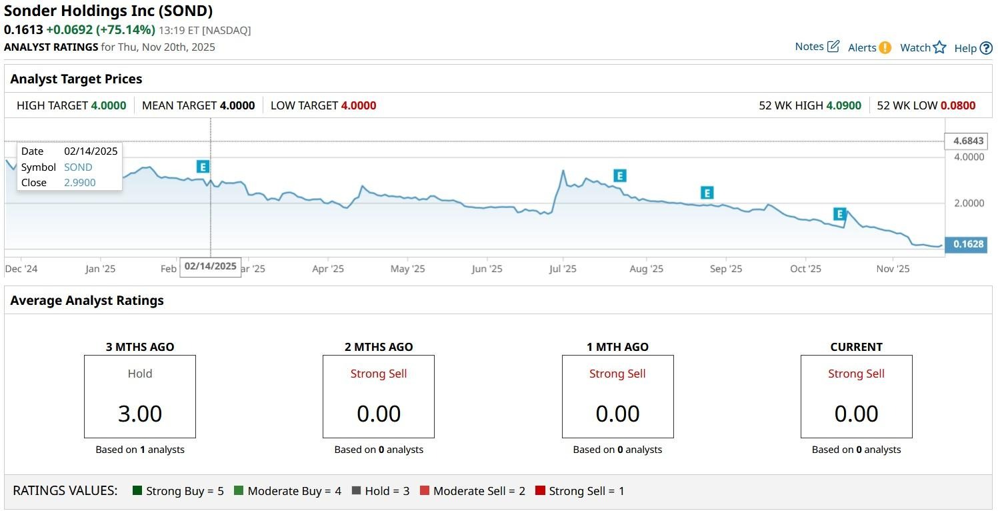Screen dimensions: 998x511
Task: Click the "Based on 1 analysts" text
Action: tap(139, 449)
